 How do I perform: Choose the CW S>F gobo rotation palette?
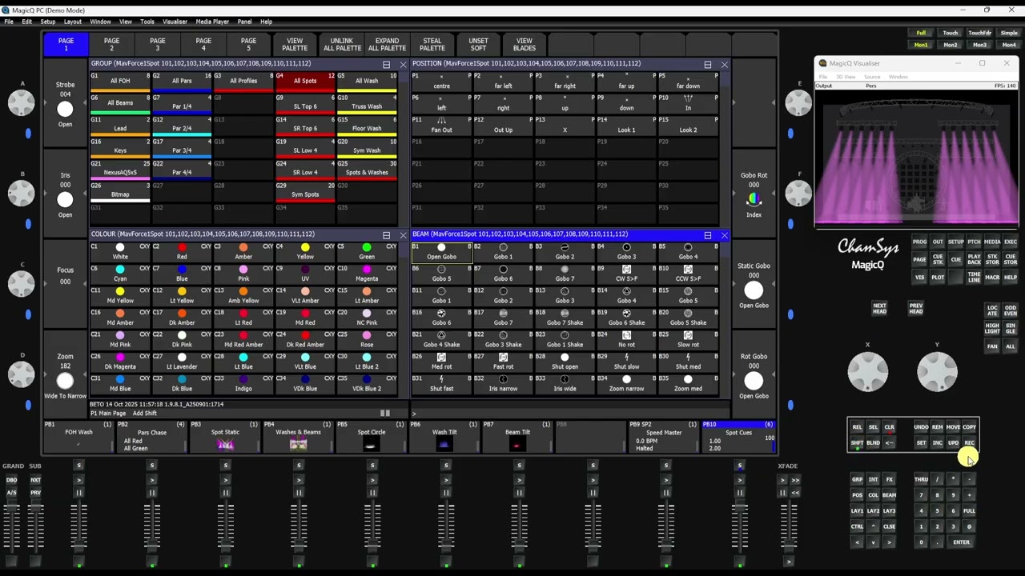(x=626, y=274)
